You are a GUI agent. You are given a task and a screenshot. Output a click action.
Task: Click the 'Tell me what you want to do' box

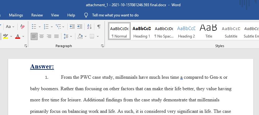coord(115,15)
